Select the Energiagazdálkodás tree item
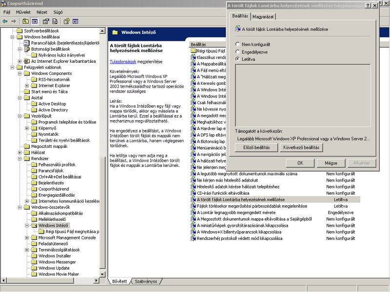390x292 pixels. click(x=57, y=195)
